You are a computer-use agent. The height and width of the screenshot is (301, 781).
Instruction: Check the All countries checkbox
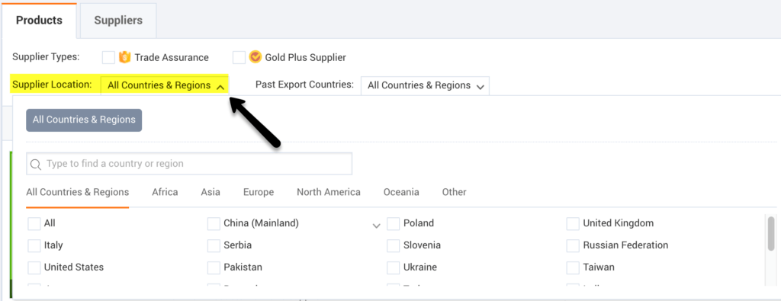click(34, 224)
